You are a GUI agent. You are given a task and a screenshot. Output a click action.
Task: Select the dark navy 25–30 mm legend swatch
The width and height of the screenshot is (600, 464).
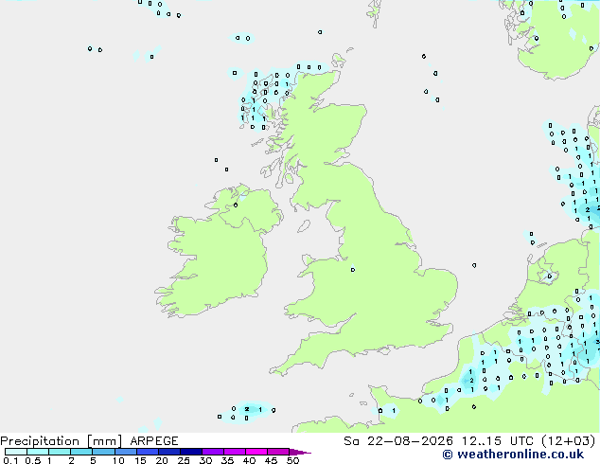click(191, 452)
